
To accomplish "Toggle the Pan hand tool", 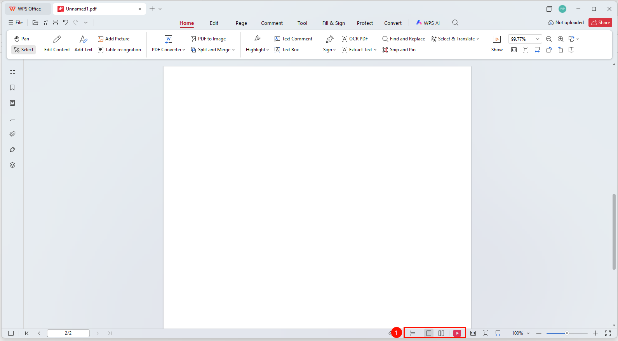I will (22, 39).
